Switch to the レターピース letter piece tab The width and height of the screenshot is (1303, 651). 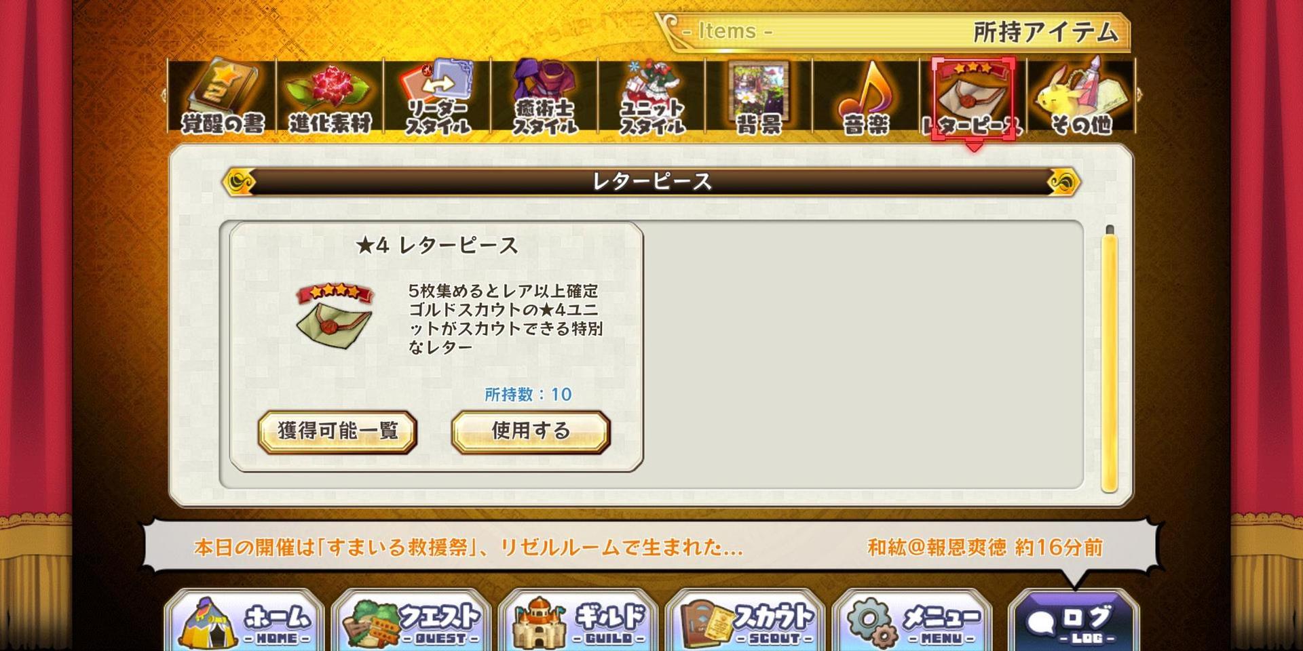[973, 98]
